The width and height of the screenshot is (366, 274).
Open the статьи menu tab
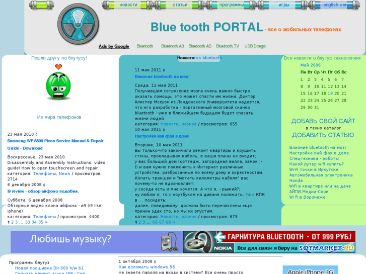pyautogui.click(x=180, y=5)
